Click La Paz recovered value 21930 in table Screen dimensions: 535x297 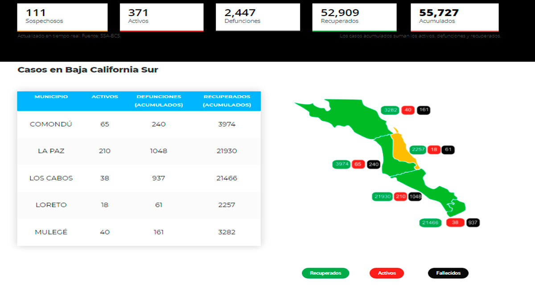(226, 151)
